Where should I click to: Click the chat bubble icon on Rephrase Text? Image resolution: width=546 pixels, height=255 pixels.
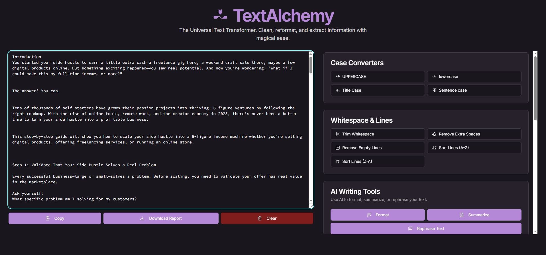(x=410, y=229)
